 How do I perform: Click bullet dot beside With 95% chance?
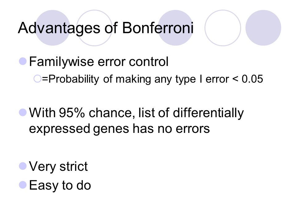tap(23, 113)
